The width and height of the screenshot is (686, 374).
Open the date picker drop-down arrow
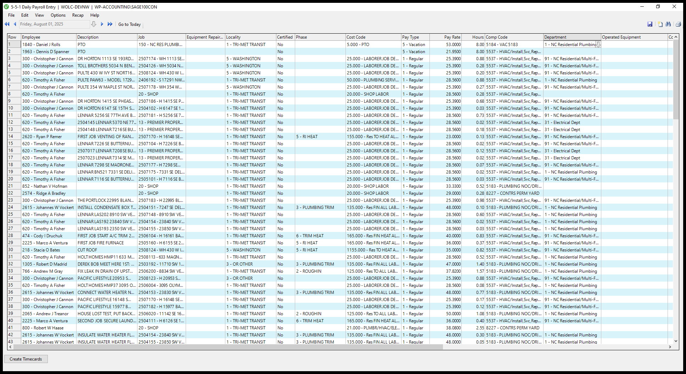94,24
